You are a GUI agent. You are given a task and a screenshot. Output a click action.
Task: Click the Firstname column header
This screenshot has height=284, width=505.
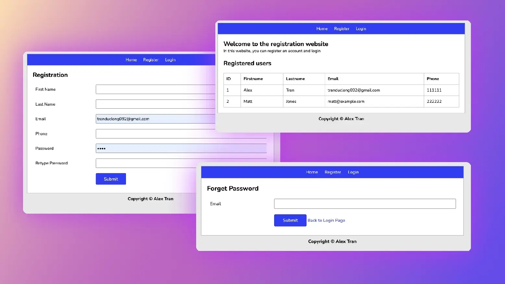[262, 79]
